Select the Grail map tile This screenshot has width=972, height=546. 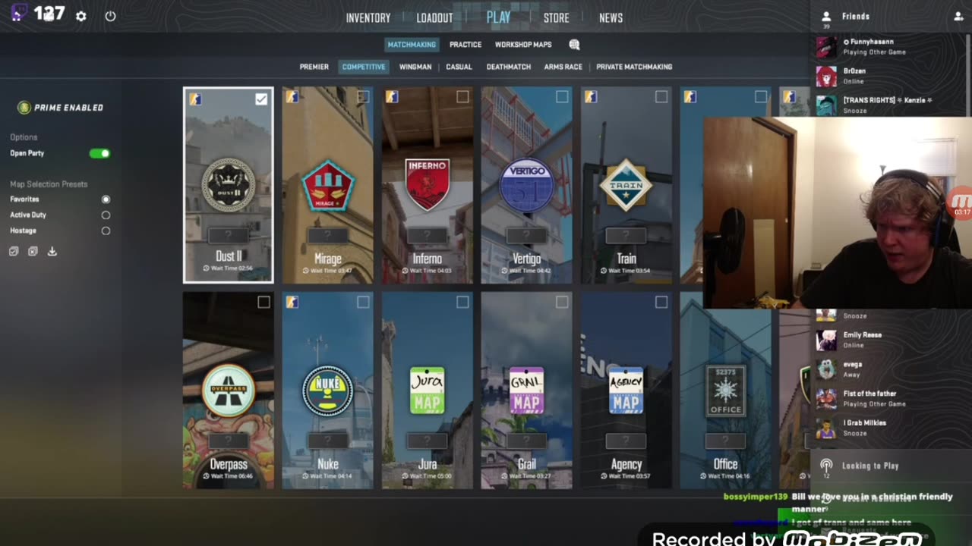point(527,391)
